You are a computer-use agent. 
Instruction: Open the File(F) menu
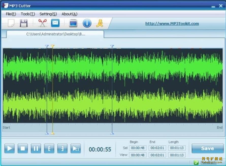click(11, 14)
